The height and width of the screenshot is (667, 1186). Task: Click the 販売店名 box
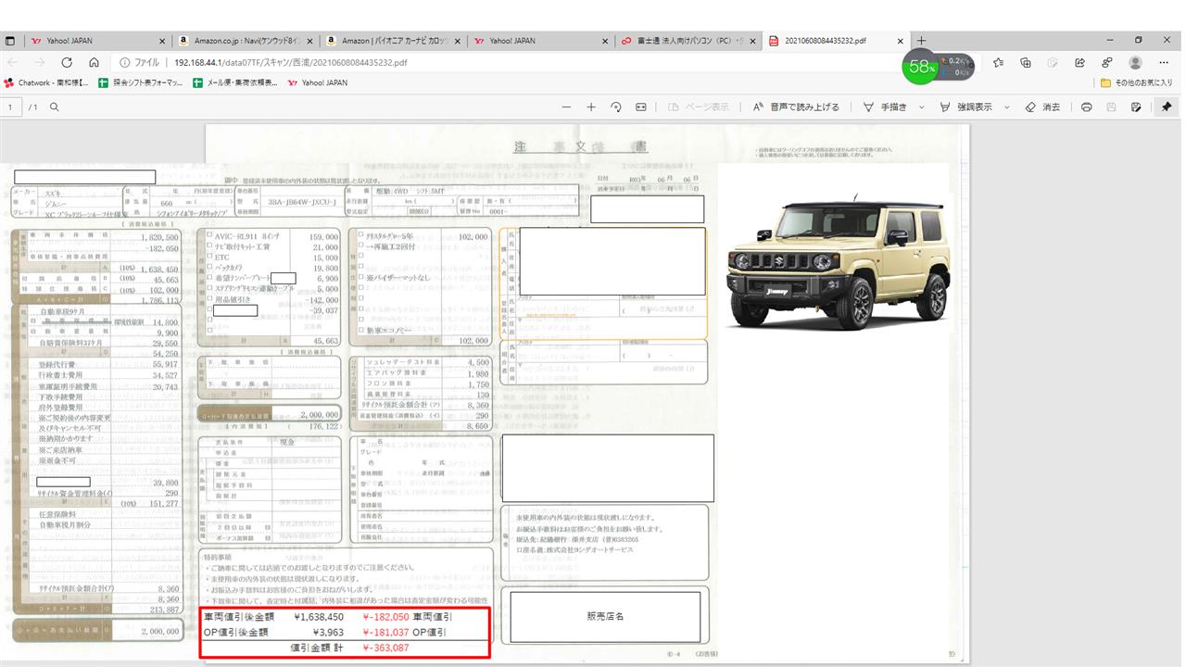pos(605,616)
